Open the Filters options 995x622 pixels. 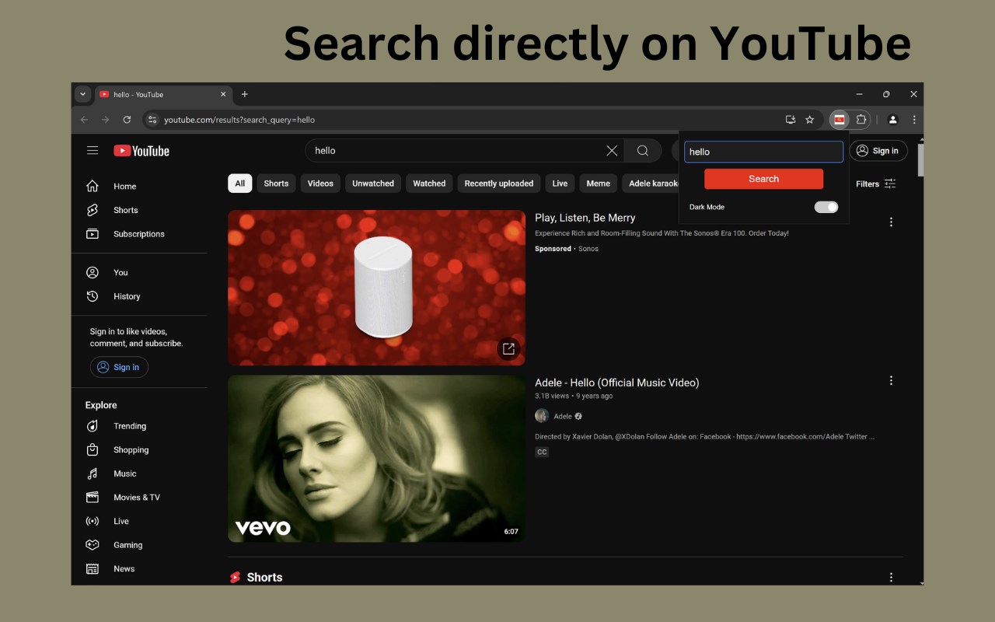[x=876, y=183]
